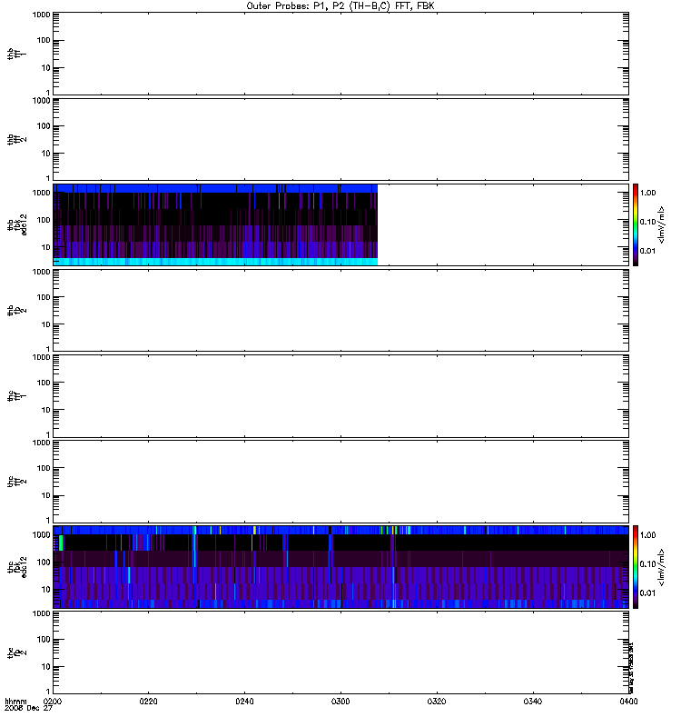Click the 0240 time axis label
The image size is (681, 727).
tap(244, 702)
